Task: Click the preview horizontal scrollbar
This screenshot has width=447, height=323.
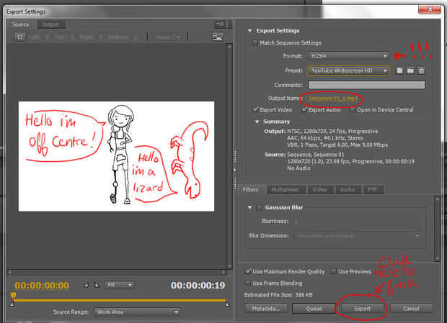Action: 117,273
